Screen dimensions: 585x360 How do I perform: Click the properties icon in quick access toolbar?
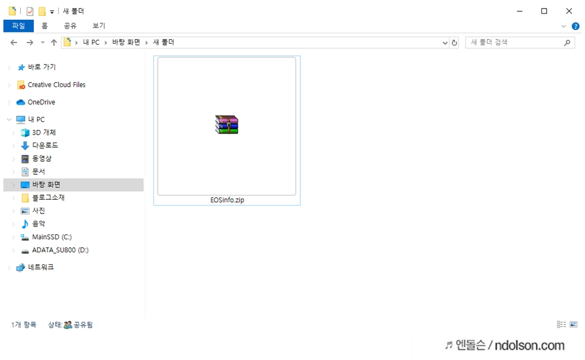(30, 11)
